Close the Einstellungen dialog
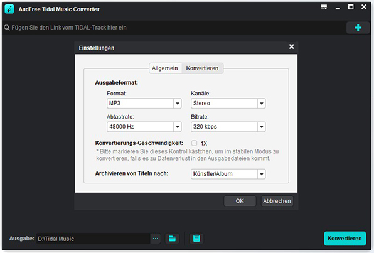The width and height of the screenshot is (374, 253). pos(291,46)
